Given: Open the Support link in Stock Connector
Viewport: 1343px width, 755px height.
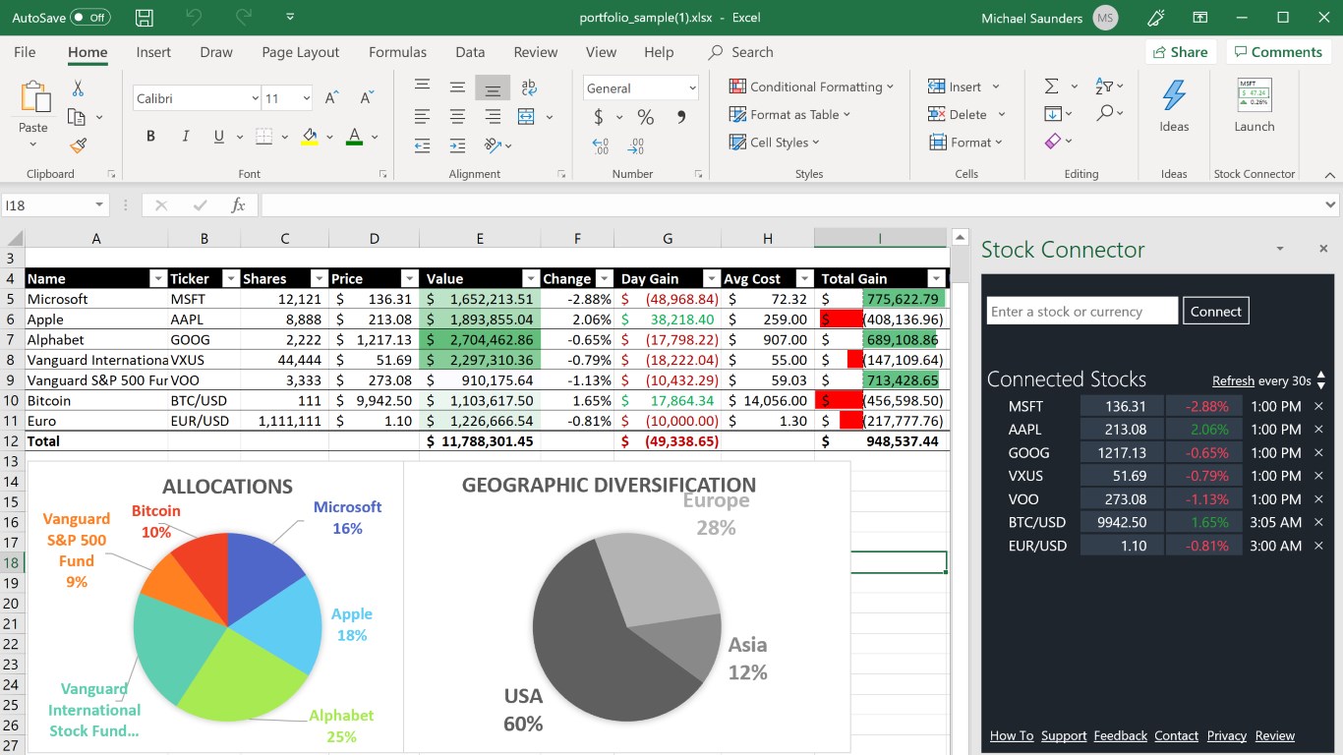Looking at the screenshot, I should point(1064,735).
